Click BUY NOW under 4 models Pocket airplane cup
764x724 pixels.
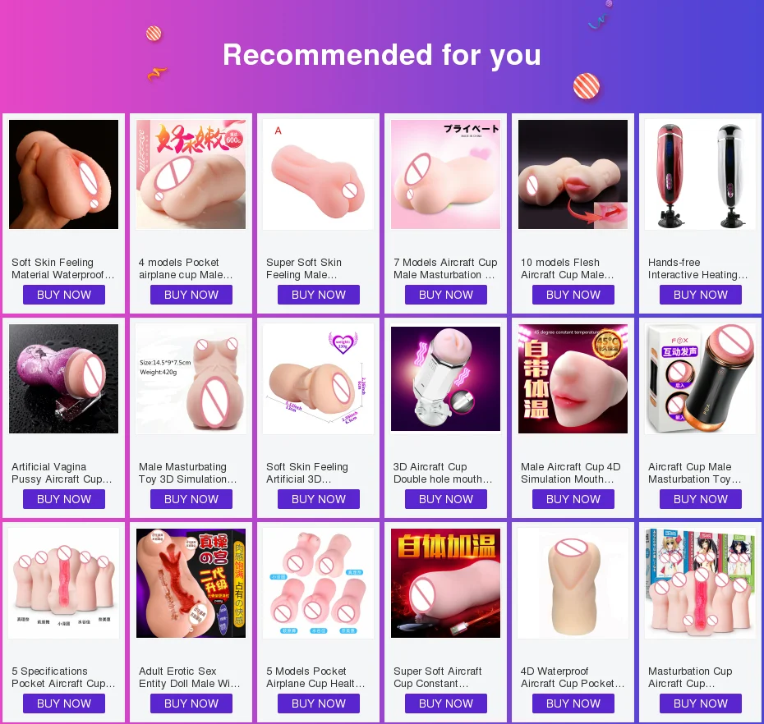pos(191,295)
